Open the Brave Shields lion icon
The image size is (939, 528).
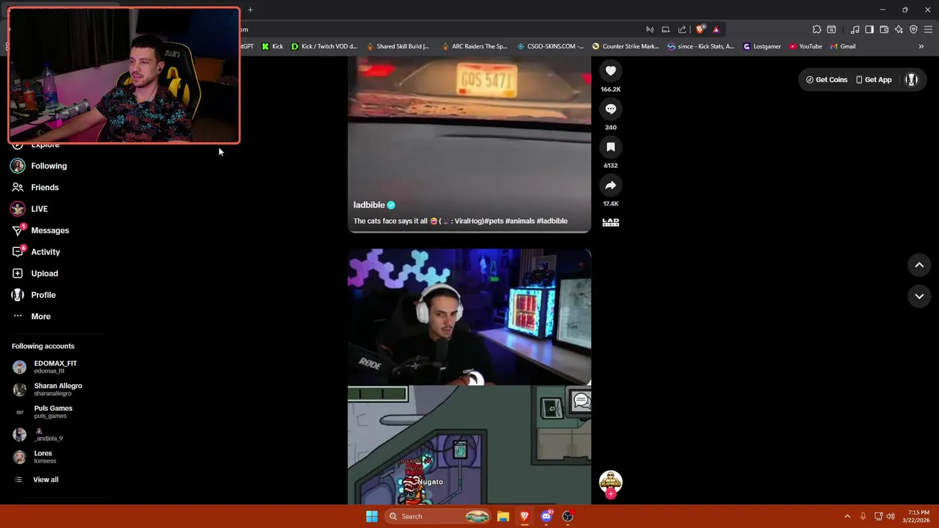[701, 29]
